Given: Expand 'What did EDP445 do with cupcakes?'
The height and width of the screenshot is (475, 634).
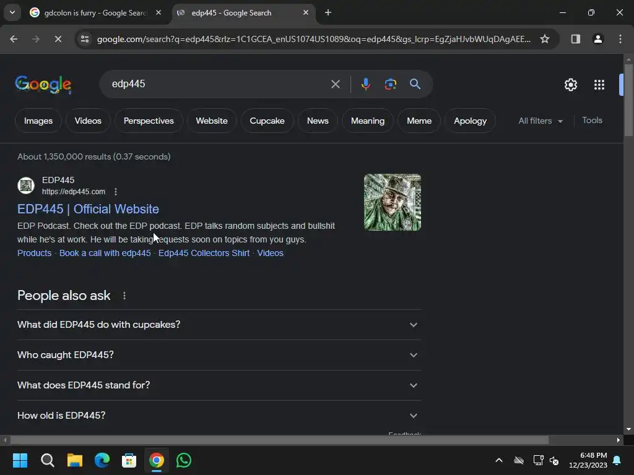Looking at the screenshot, I should pyautogui.click(x=219, y=325).
